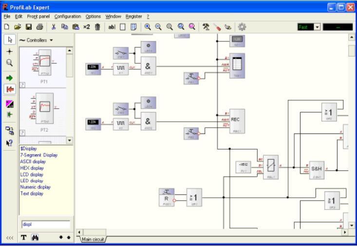Open the Controllers category dropdown
The height and width of the screenshot is (246, 357).
pyautogui.click(x=37, y=40)
